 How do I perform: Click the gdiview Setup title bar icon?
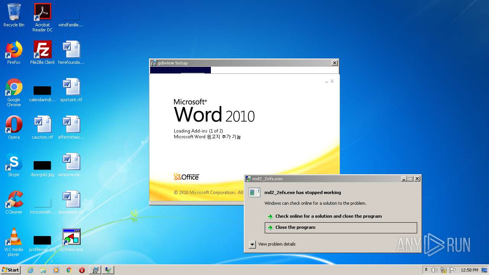tap(154, 63)
